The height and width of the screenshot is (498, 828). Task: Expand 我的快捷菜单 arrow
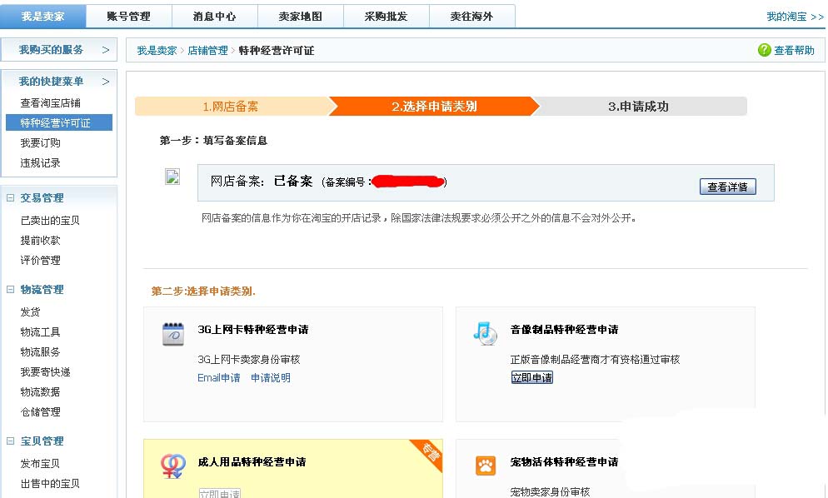pos(106,81)
